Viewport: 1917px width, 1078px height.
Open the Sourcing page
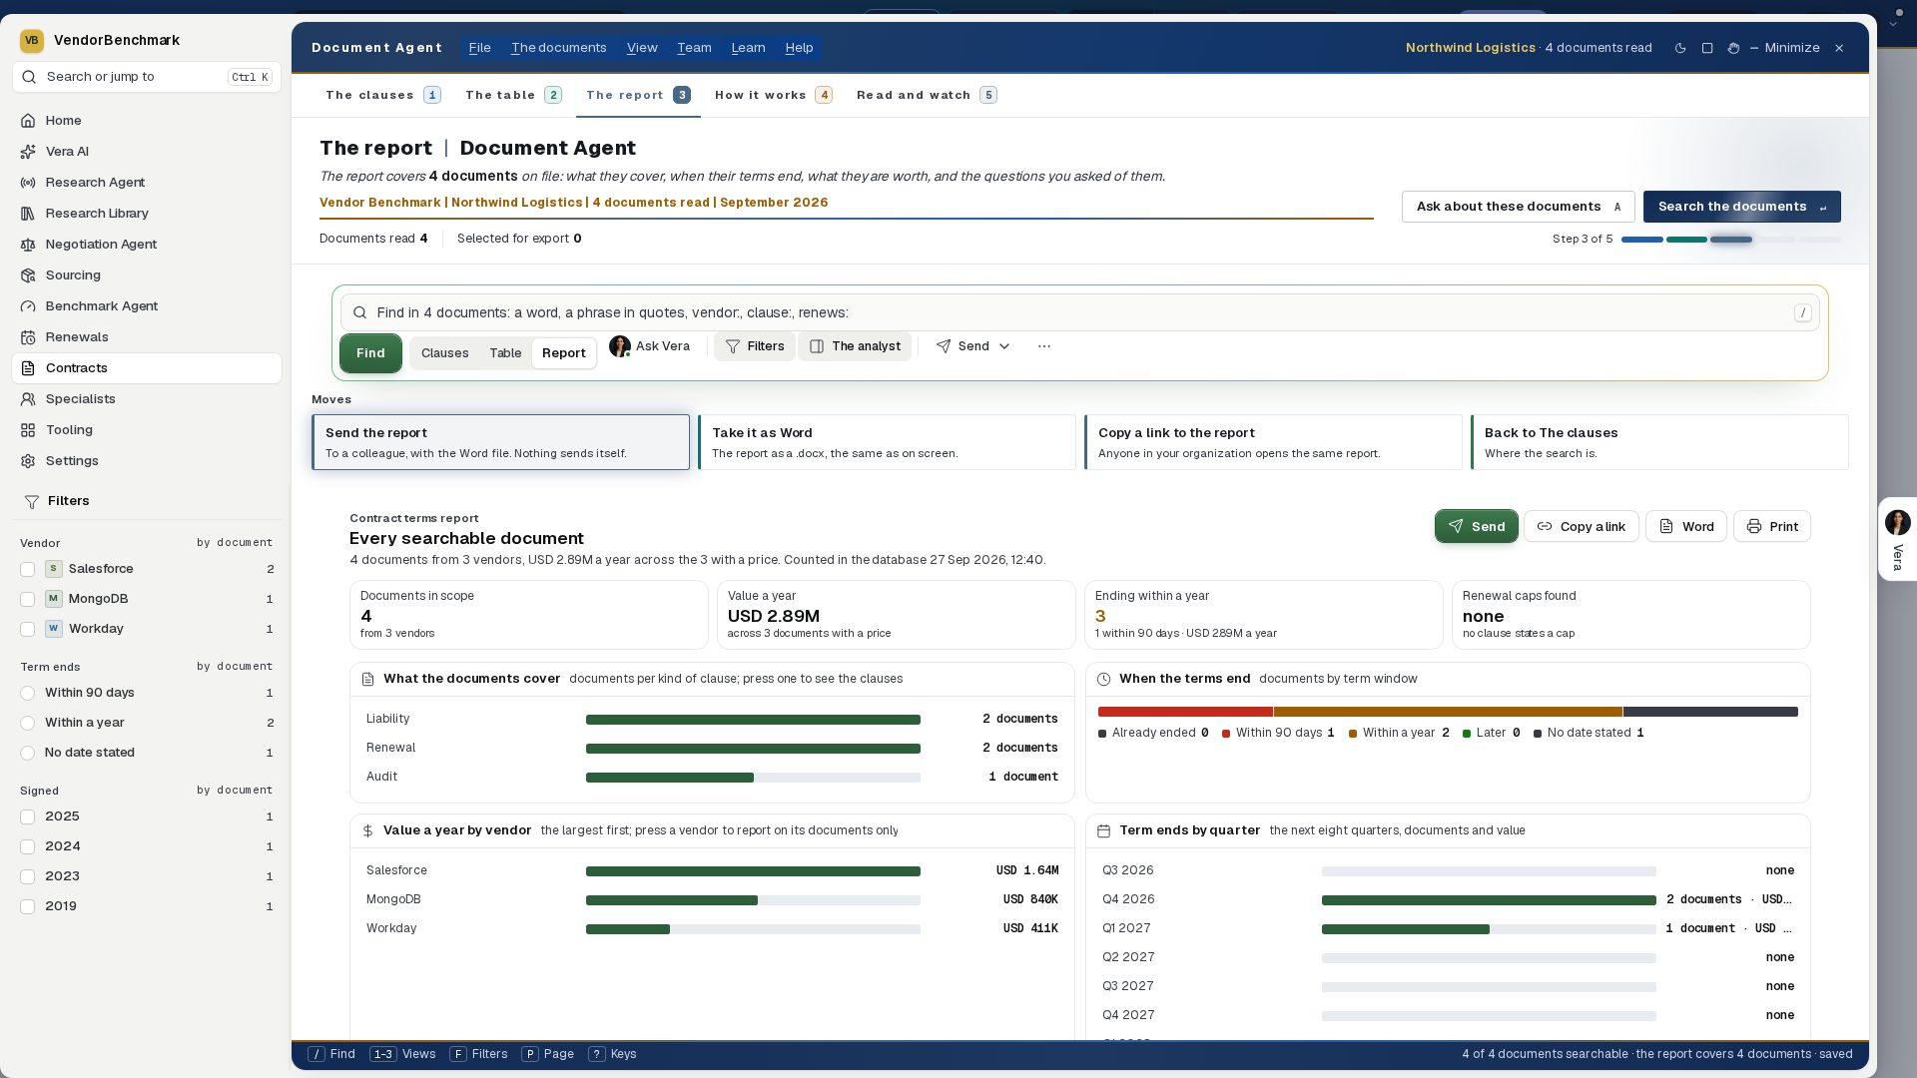[147, 274]
